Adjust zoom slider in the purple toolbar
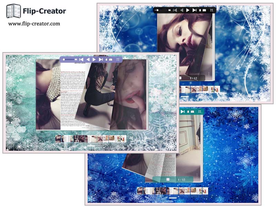The image size is (276, 207). [x=68, y=59]
